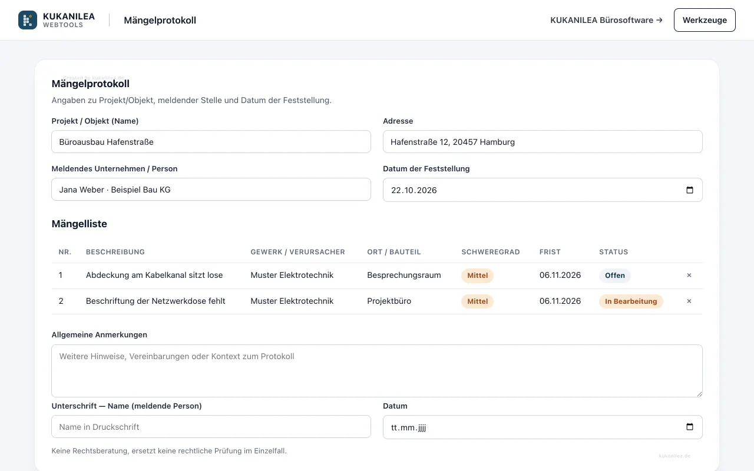The height and width of the screenshot is (471, 754).
Task: Open calendar picker for signature Datum field
Action: [x=690, y=427]
